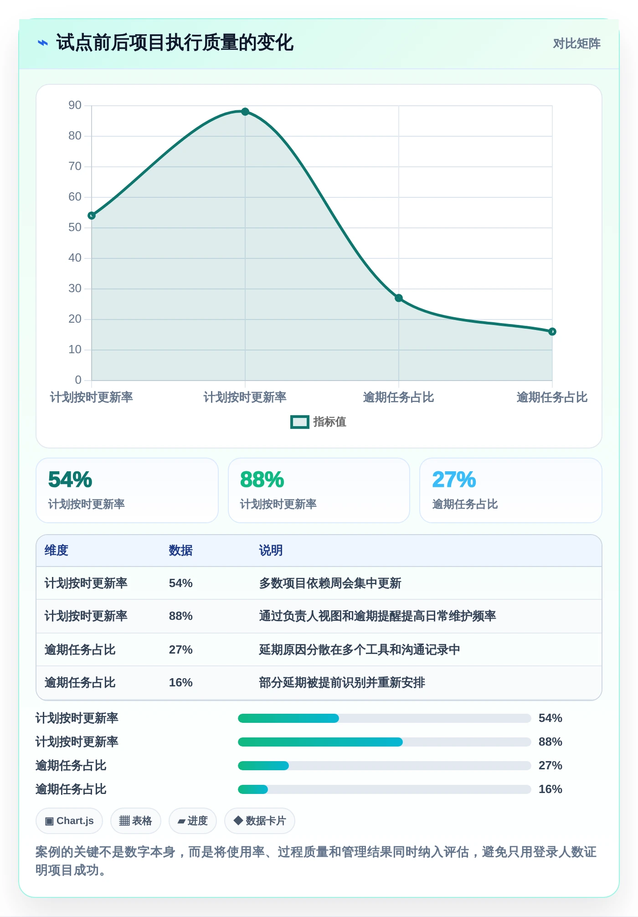This screenshot has height=917, width=638.
Task: Click the chart data point at value 27
Action: pyautogui.click(x=399, y=298)
